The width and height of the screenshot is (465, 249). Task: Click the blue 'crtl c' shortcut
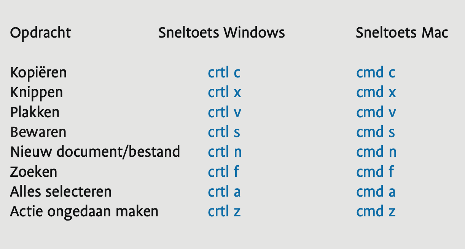click(x=224, y=72)
